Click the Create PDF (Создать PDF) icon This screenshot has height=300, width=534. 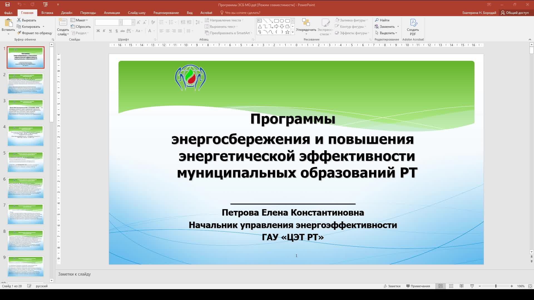pyautogui.click(x=413, y=23)
